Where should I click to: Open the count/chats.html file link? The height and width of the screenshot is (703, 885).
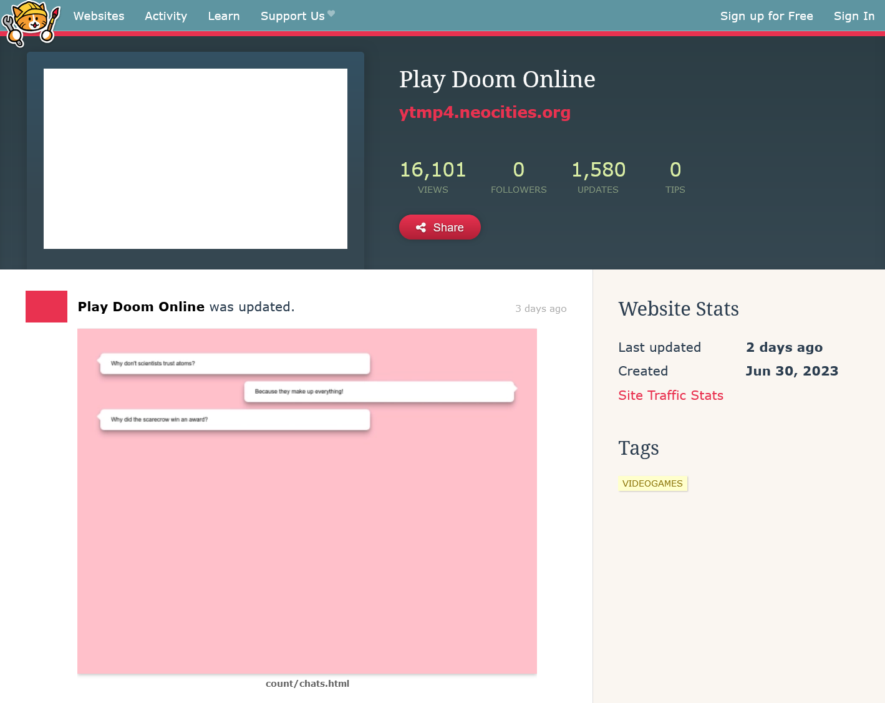307,684
